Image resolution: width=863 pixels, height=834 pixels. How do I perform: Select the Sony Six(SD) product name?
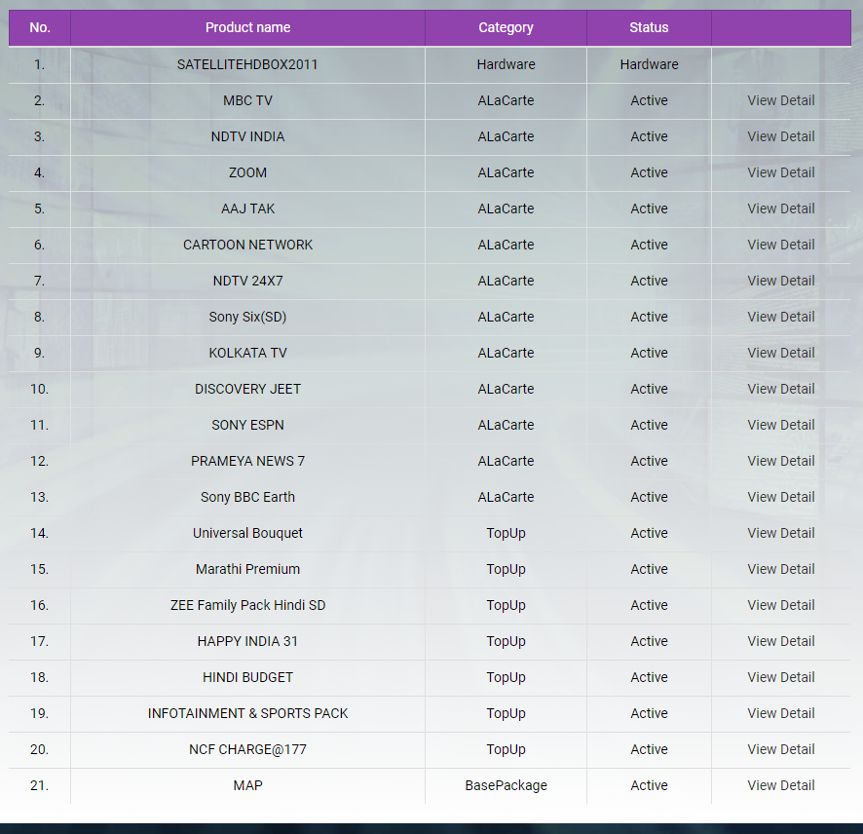pos(247,317)
